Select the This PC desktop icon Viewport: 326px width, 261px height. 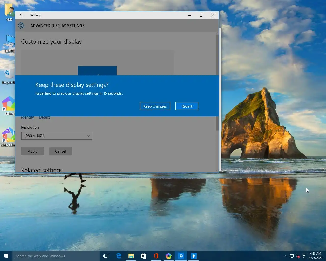pyautogui.click(x=9, y=44)
